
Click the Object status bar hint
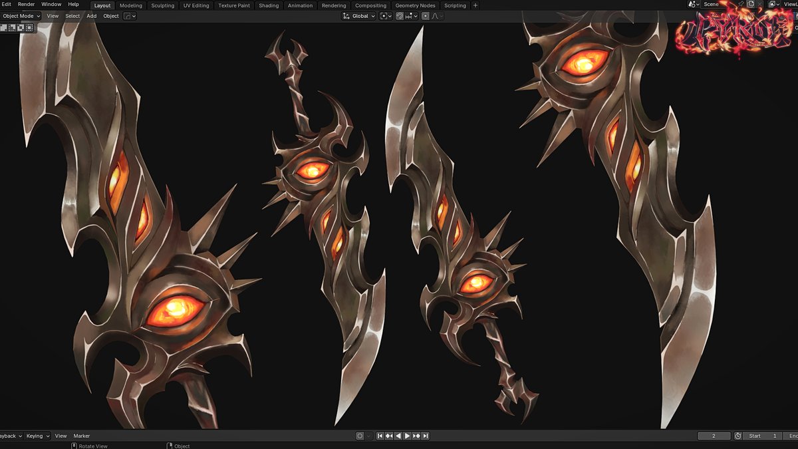coord(178,446)
